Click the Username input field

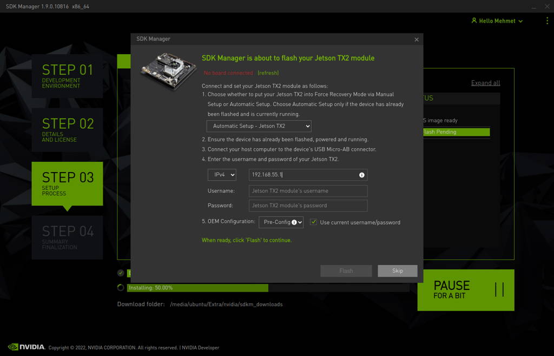click(x=308, y=191)
